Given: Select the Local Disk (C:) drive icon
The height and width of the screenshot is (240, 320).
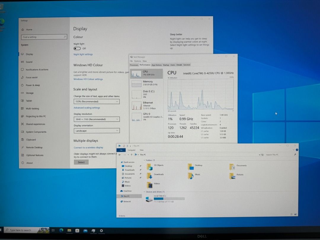Looking at the screenshot, I should click(149, 199).
